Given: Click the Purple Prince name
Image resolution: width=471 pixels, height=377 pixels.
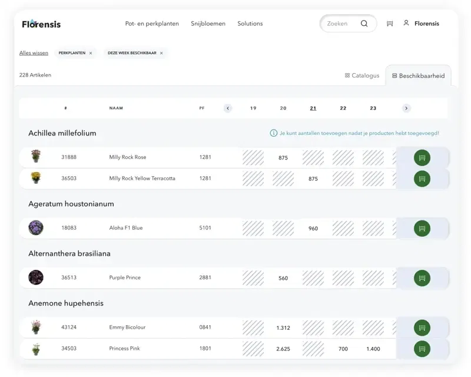Looking at the screenshot, I should point(125,277).
